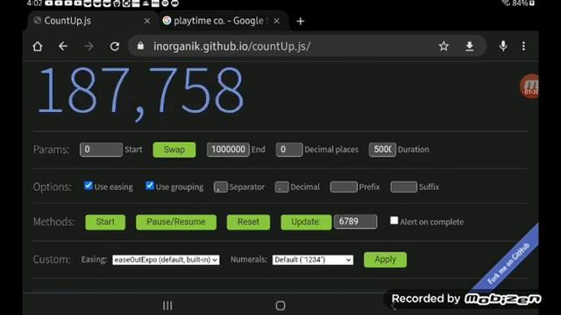
Task: Focus the Separator input field
Action: pyautogui.click(x=220, y=186)
